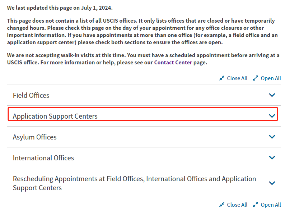The image size is (285, 215).
Task: Expand the Asylum Offices section
Action: coord(144,137)
